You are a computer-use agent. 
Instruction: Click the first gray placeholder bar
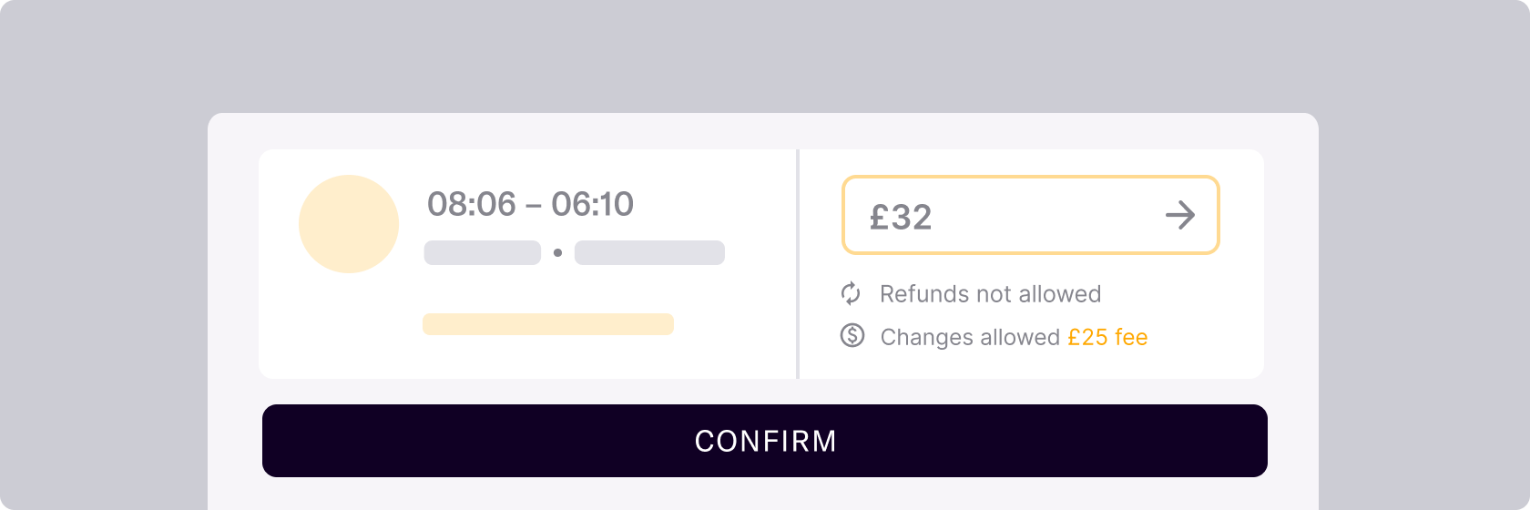click(x=483, y=252)
